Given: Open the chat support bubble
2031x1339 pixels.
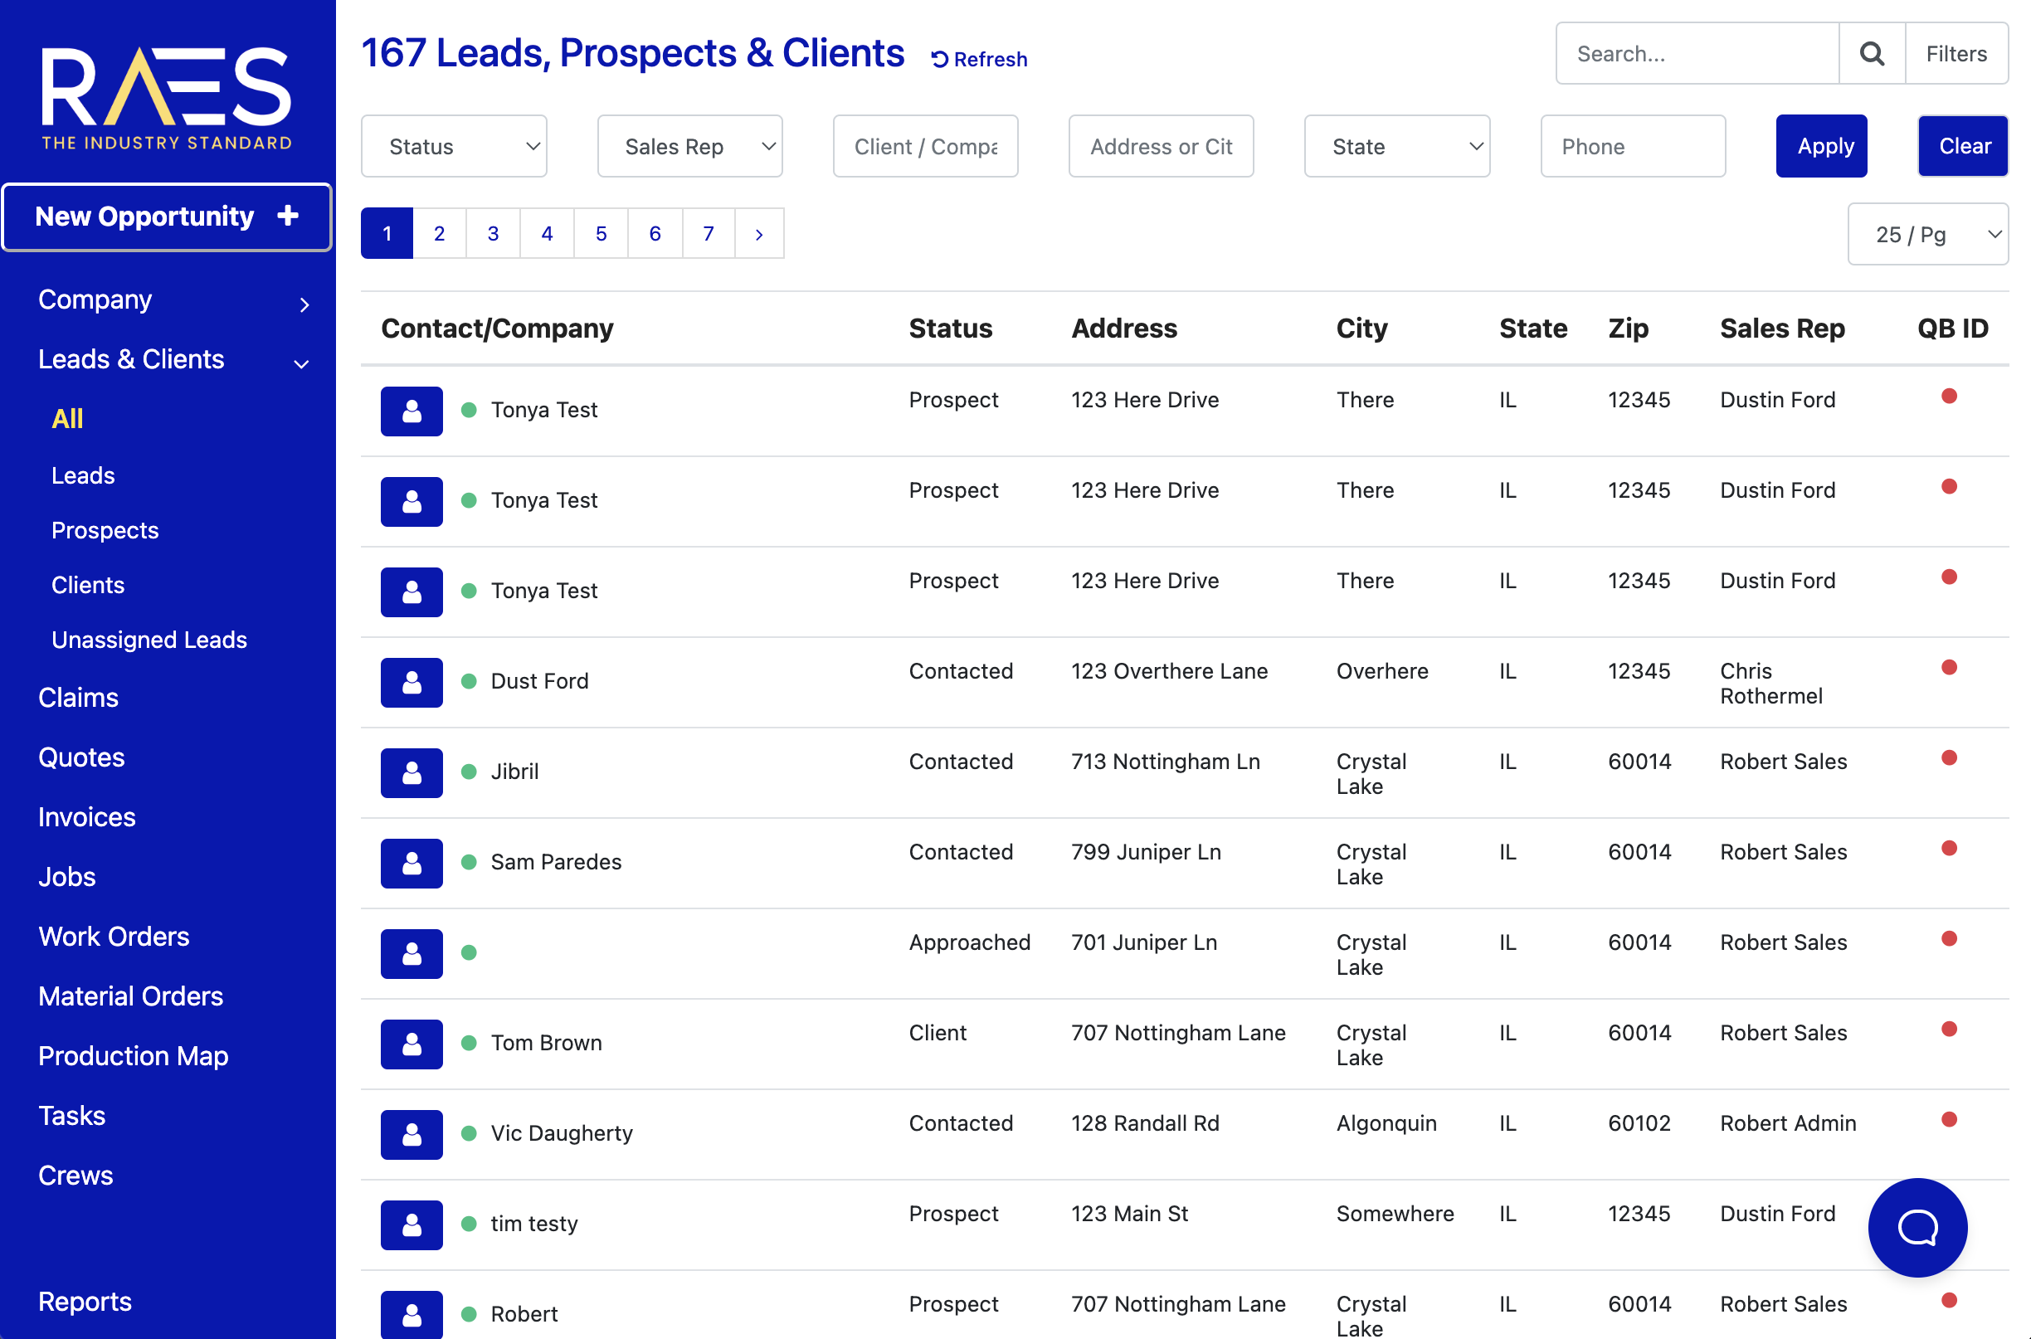Looking at the screenshot, I should click(x=1917, y=1227).
